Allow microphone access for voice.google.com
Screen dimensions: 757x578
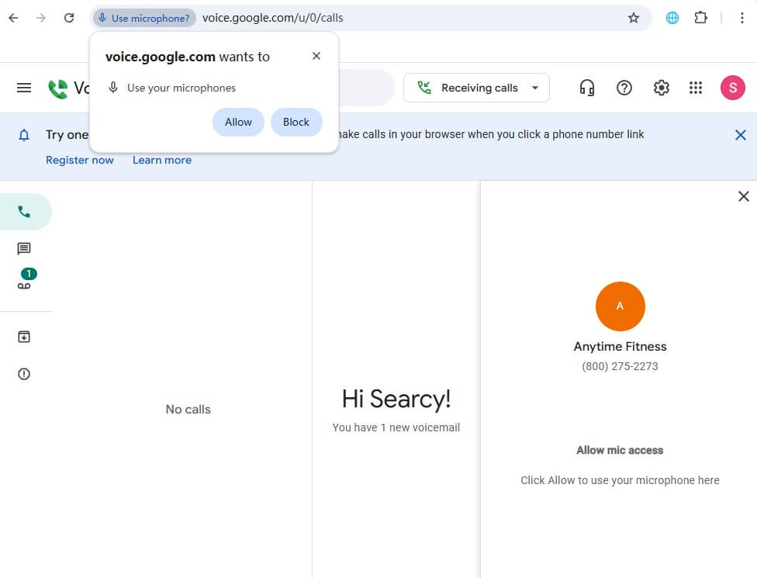pos(238,122)
